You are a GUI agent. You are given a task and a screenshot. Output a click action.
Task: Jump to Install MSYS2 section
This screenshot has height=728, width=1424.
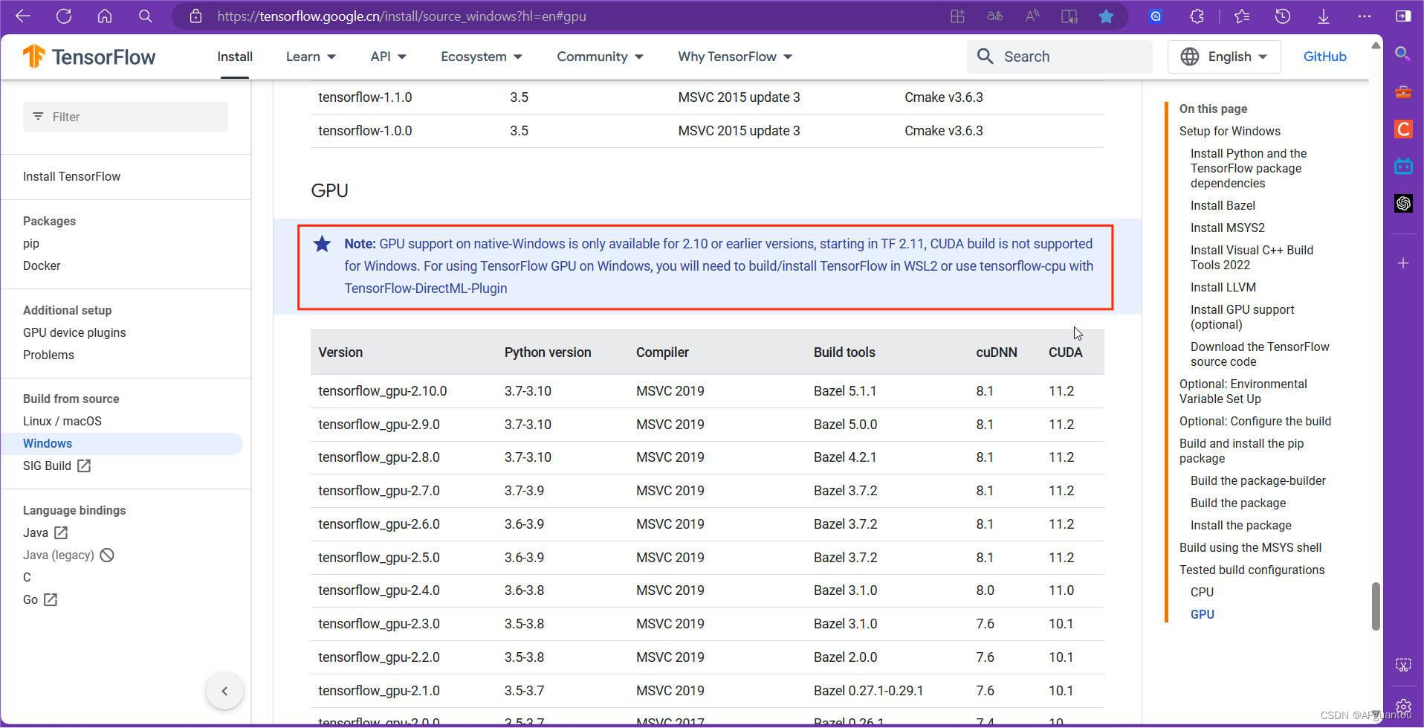click(x=1227, y=228)
